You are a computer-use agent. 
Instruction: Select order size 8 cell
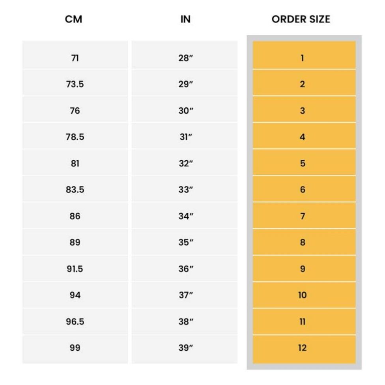pyautogui.click(x=303, y=243)
